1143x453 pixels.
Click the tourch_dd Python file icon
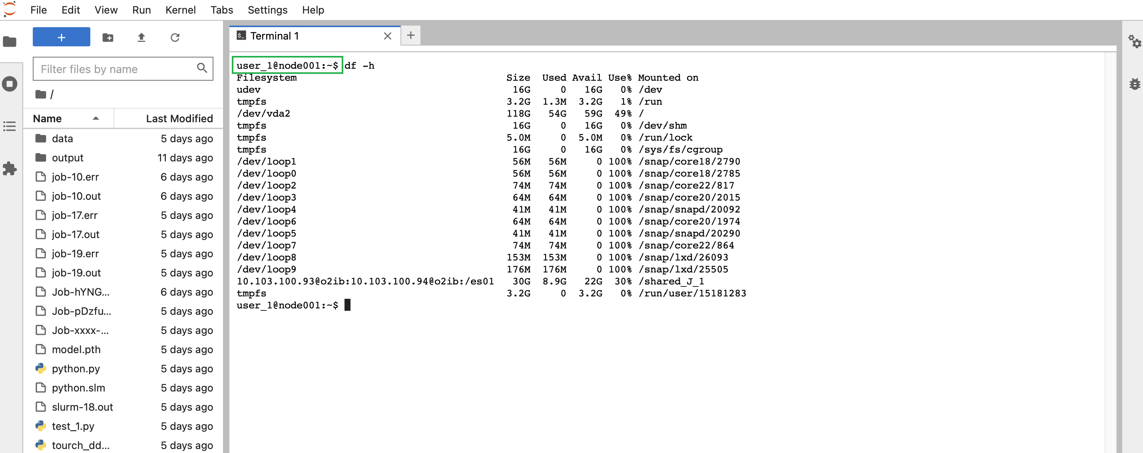[x=41, y=445]
